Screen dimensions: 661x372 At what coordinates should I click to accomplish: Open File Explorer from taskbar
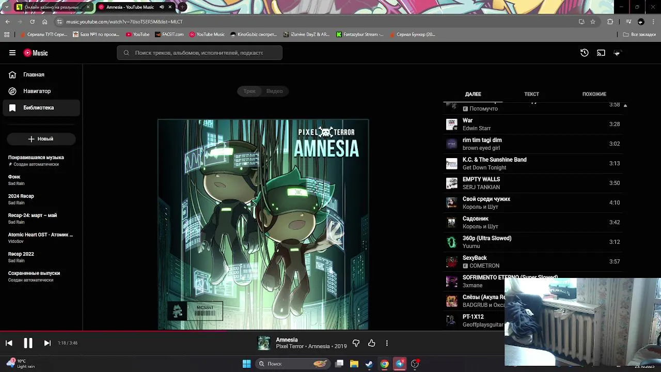click(354, 364)
